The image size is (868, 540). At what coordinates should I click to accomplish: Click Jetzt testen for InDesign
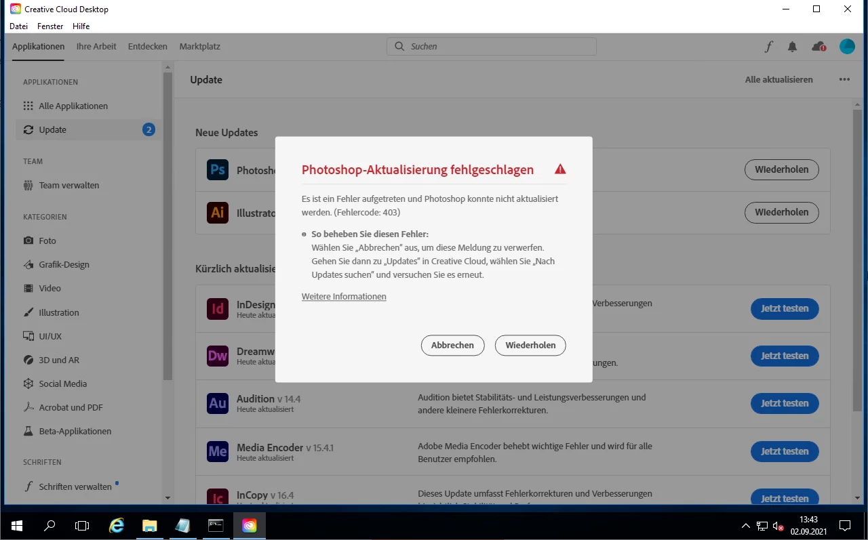point(785,308)
